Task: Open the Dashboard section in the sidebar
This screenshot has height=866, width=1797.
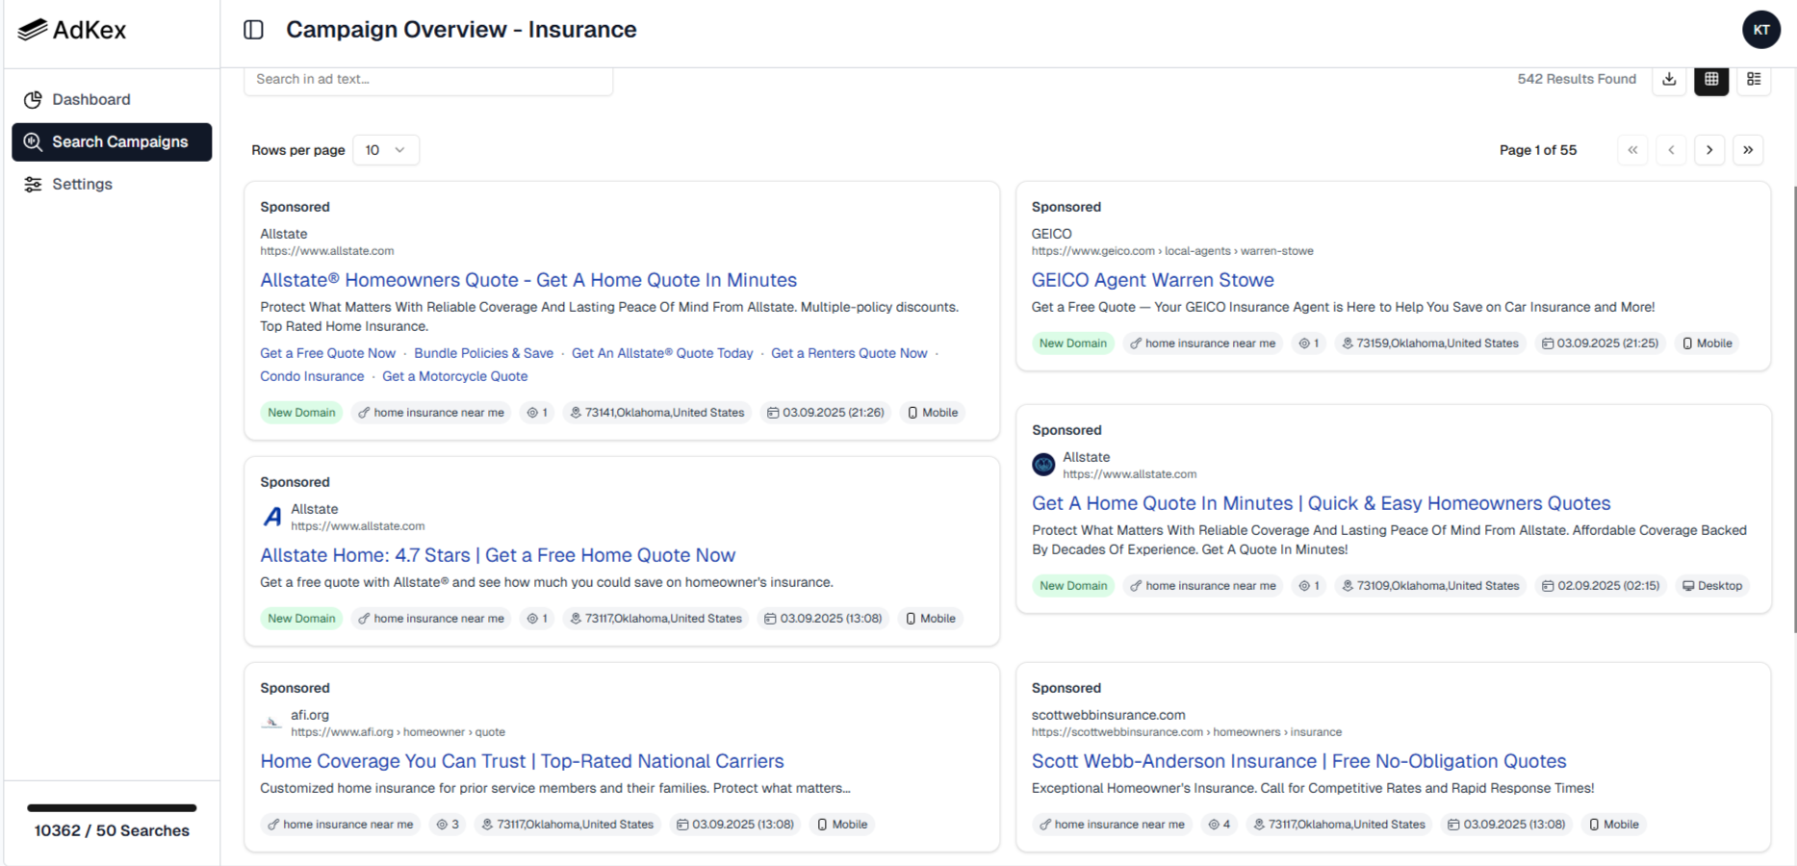Action: (x=91, y=99)
